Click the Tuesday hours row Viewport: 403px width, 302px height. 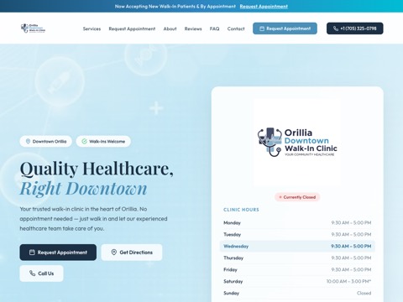(x=297, y=234)
